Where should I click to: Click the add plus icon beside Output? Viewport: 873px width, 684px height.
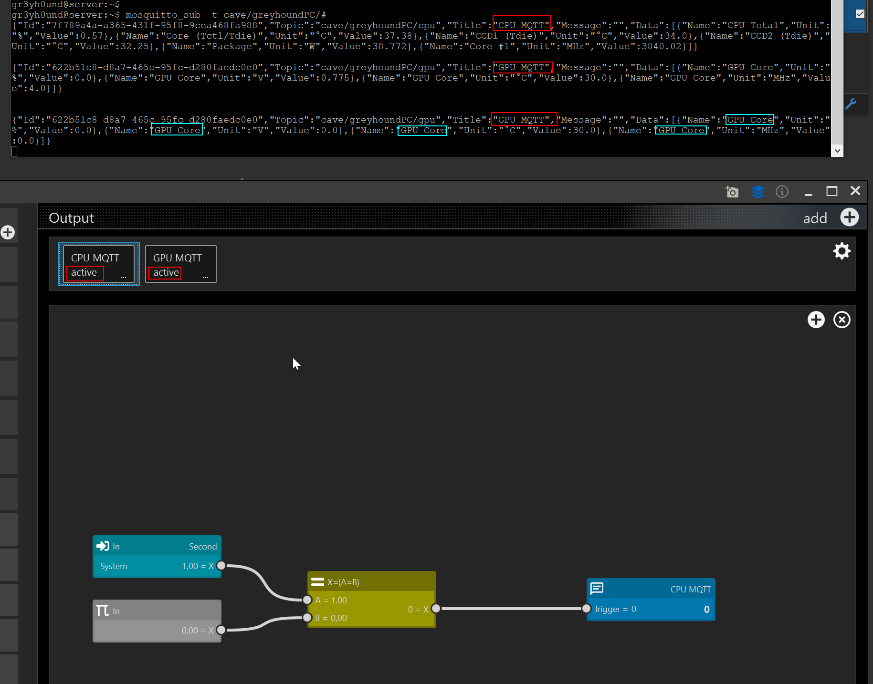[x=849, y=218]
